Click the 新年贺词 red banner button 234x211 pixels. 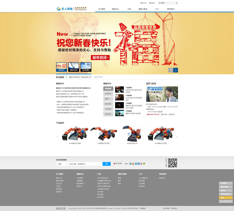click(100, 58)
